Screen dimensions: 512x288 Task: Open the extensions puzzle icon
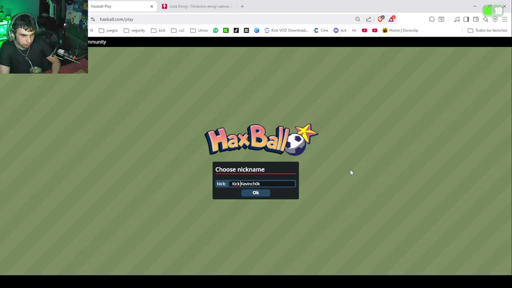point(432,19)
